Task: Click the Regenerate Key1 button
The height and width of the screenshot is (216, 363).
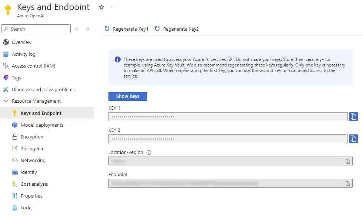Action: (127, 29)
